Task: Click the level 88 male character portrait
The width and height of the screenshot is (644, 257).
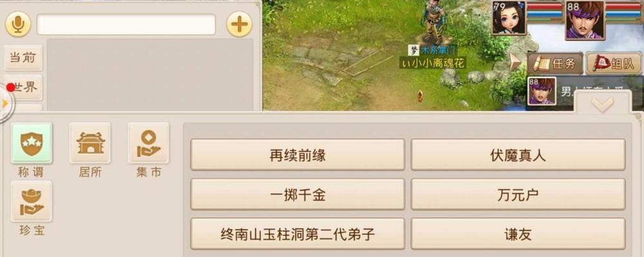Action: coord(585,20)
